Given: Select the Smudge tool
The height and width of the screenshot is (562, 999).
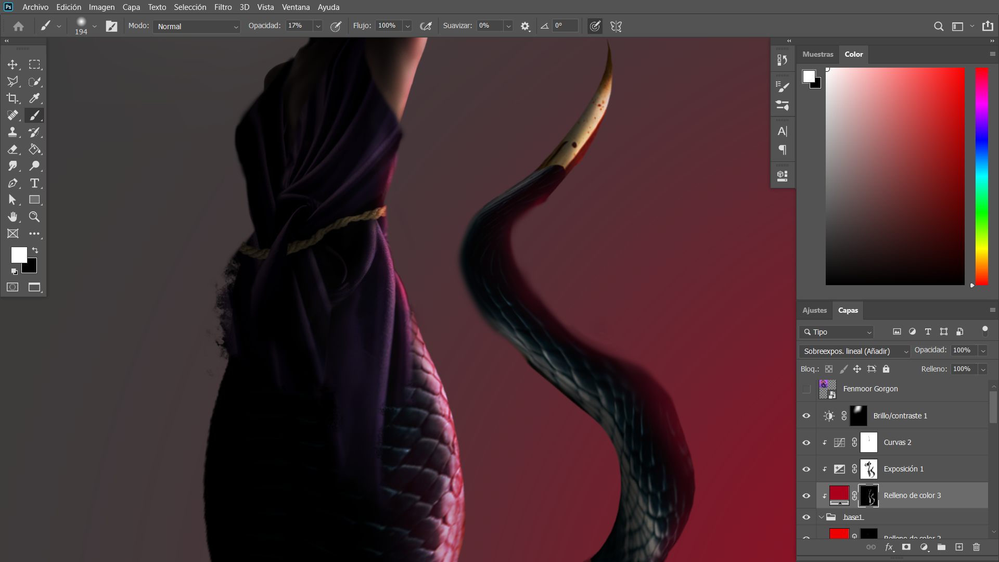Looking at the screenshot, I should point(12,166).
